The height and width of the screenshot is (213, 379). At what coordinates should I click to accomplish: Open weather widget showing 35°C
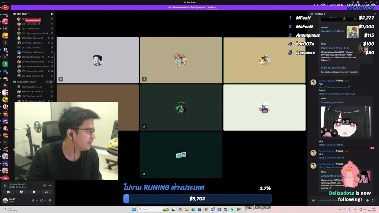click(x=10, y=209)
